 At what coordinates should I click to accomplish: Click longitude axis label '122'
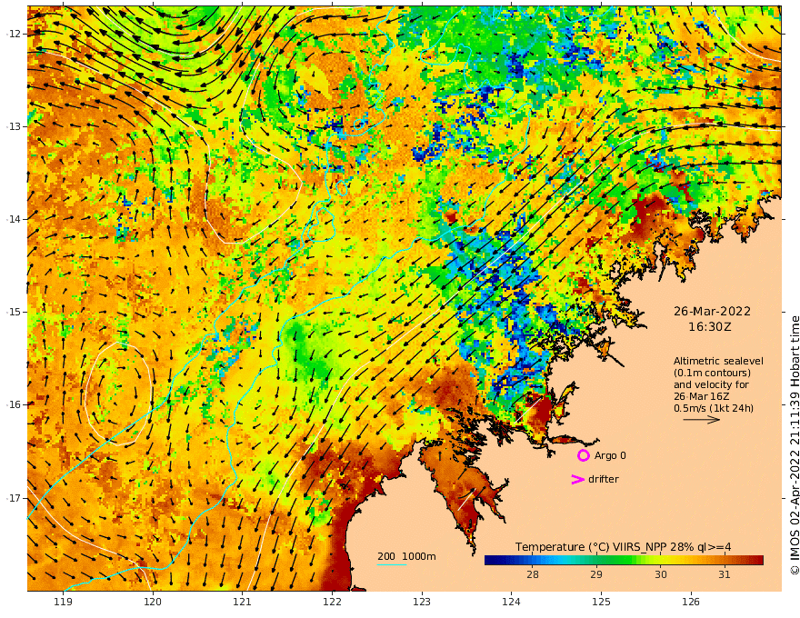(x=332, y=603)
